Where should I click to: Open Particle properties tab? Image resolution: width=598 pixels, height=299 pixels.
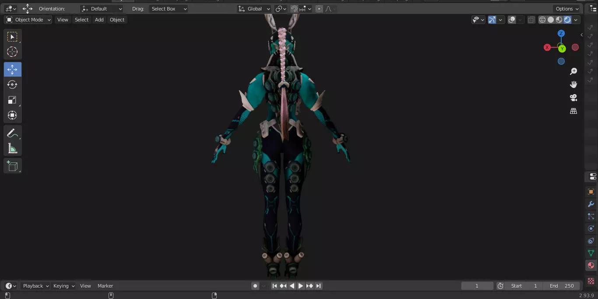(x=591, y=216)
